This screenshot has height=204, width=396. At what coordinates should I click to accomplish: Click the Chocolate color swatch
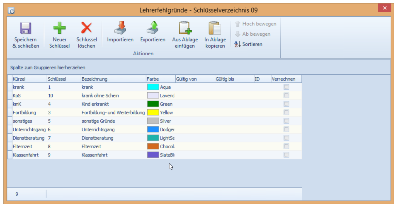(153, 146)
